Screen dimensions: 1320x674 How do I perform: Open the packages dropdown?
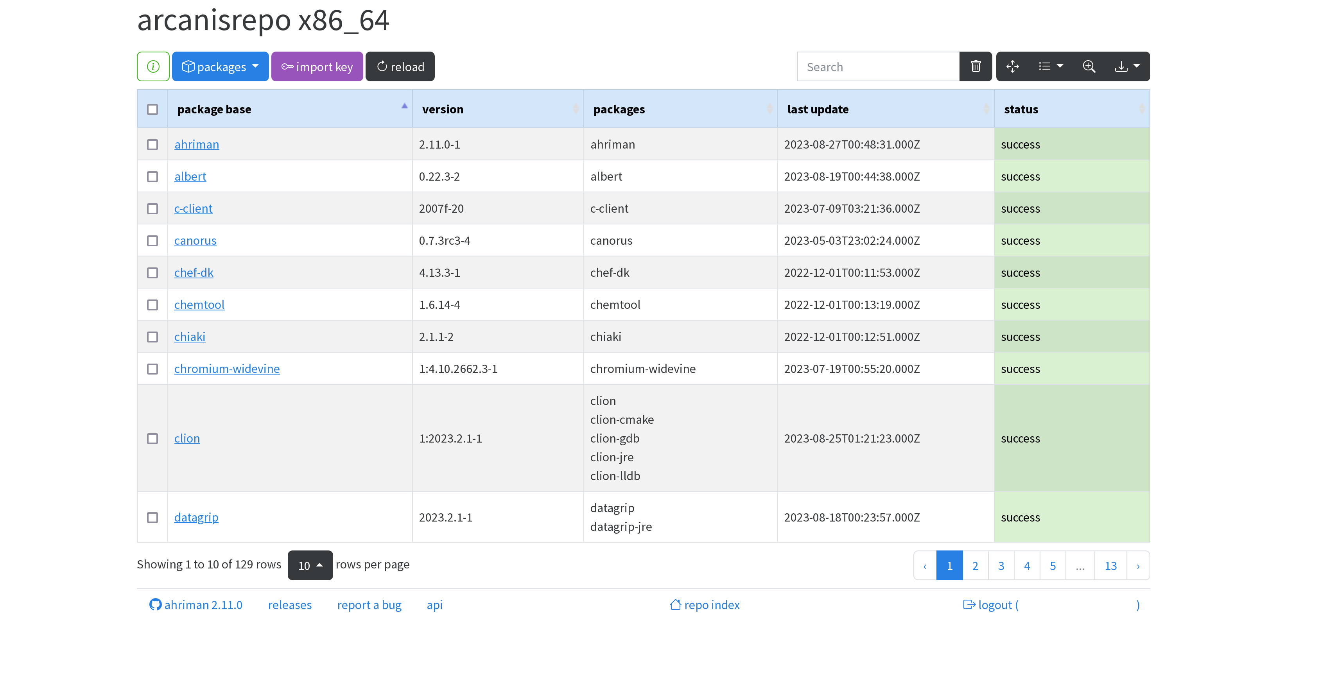(221, 66)
